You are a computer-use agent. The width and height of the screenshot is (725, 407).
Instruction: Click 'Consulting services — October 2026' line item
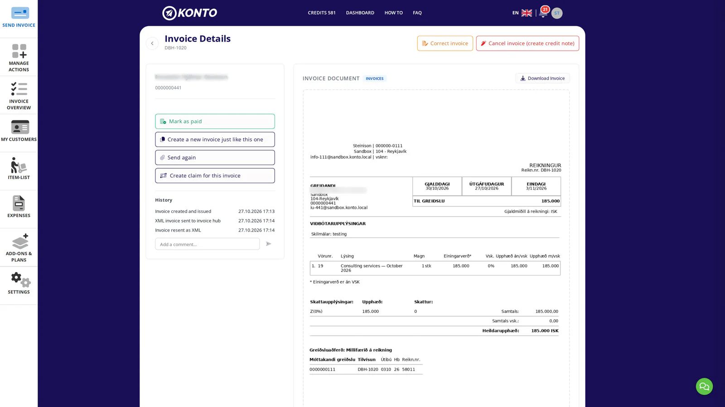click(435, 268)
